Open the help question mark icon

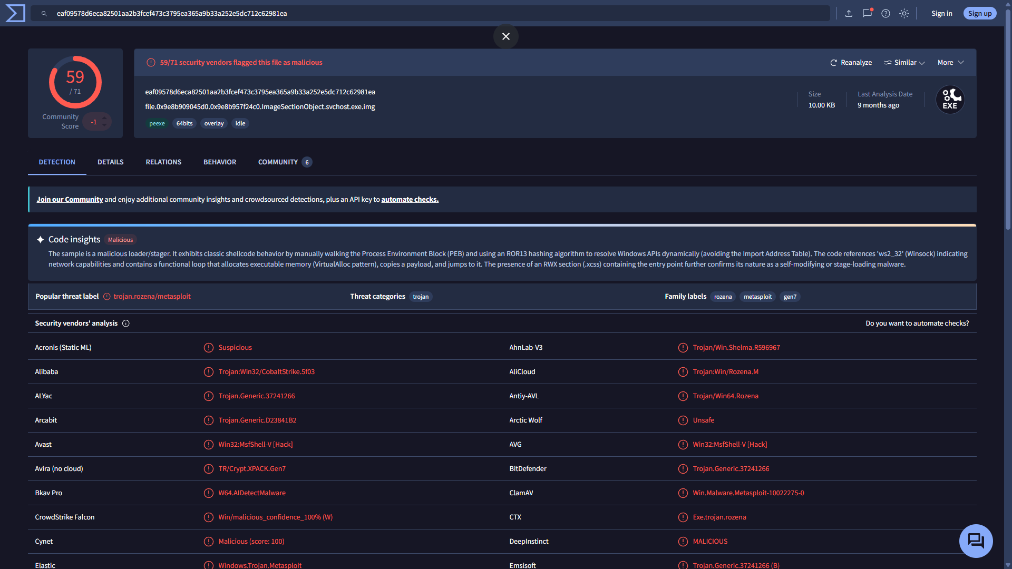(x=885, y=14)
